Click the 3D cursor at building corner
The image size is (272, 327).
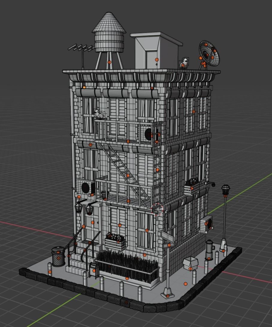pos(157,209)
